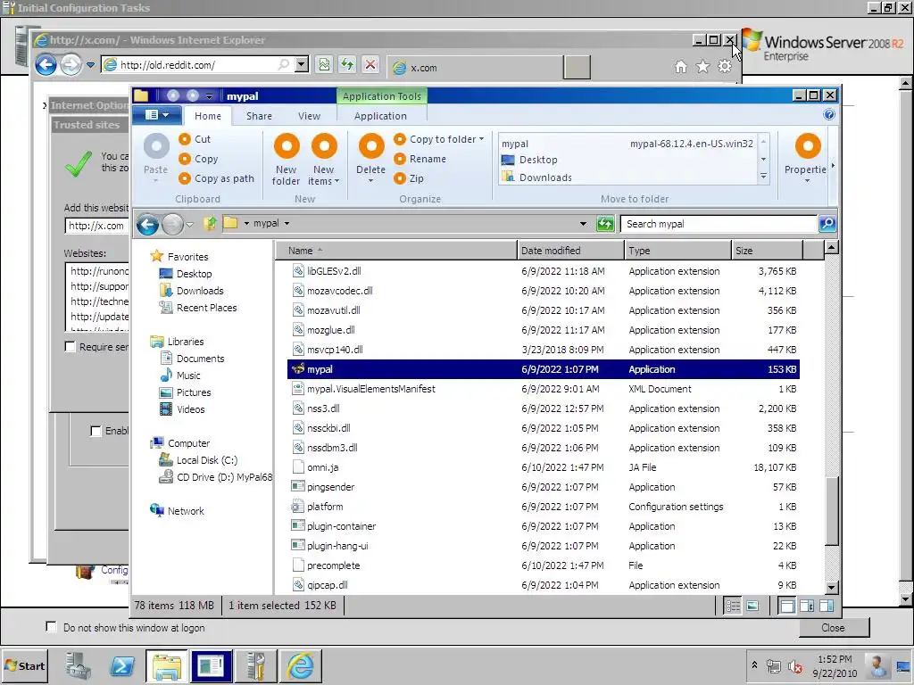Open the Explorer file menu button

(156, 115)
